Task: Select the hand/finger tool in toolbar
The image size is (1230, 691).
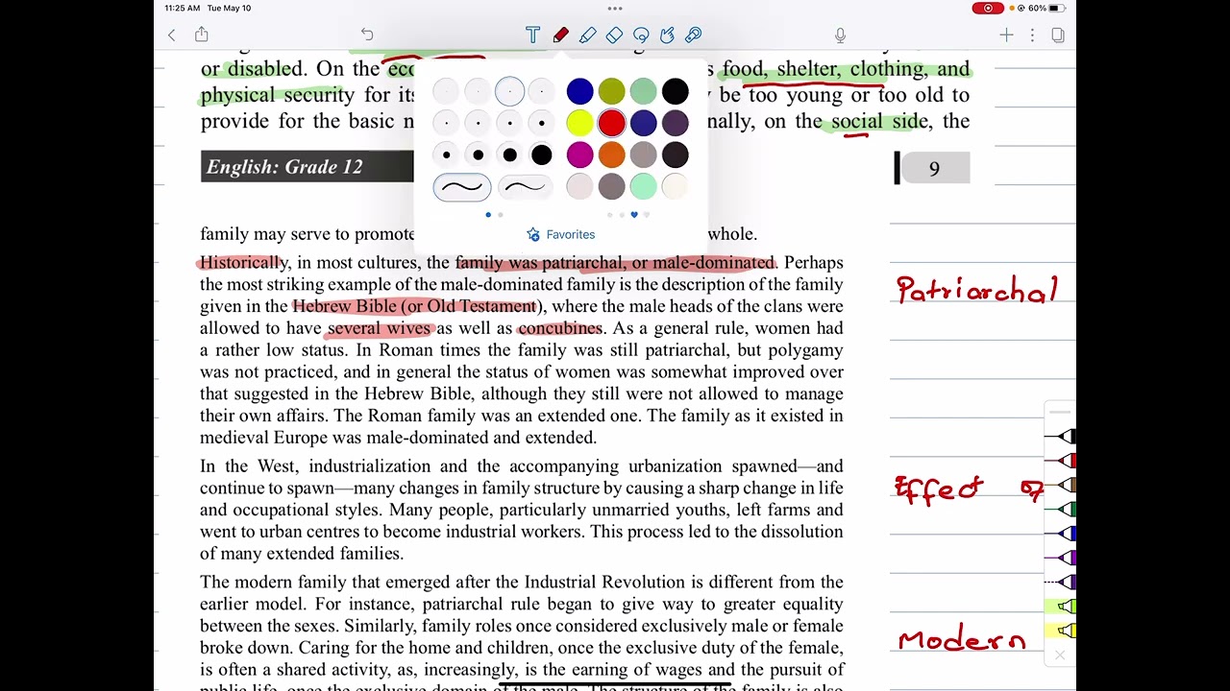Action: (x=667, y=36)
